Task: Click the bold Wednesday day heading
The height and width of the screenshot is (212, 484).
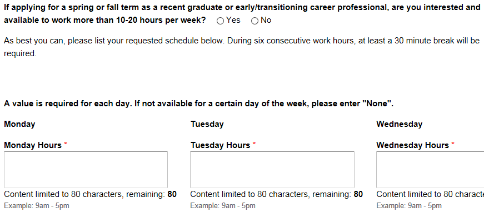Action: point(399,124)
